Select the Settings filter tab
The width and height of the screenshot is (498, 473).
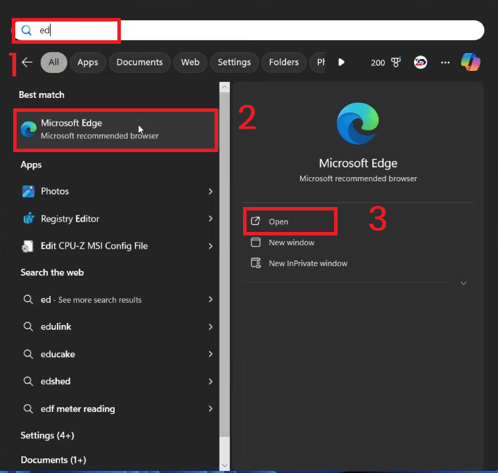(x=234, y=63)
